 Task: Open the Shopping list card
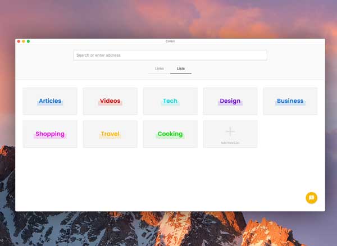click(50, 134)
